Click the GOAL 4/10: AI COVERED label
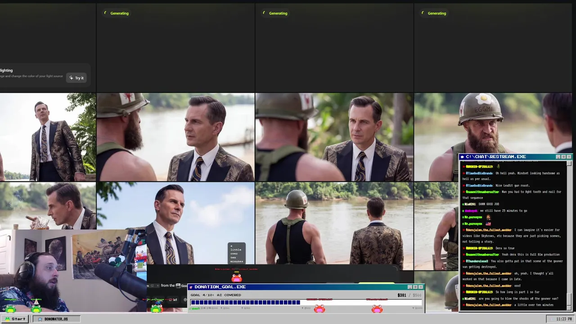 click(x=216, y=295)
